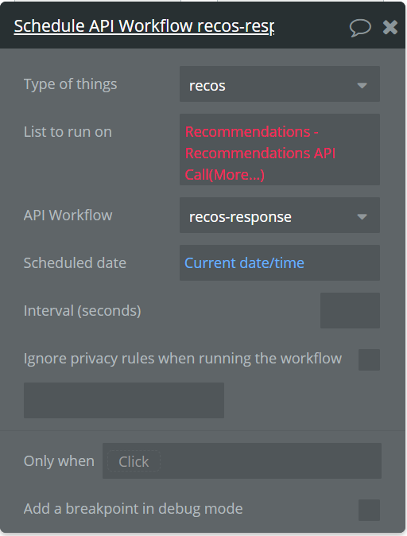The width and height of the screenshot is (407, 536).
Task: Click the (More...) text in List to run on
Action: tap(236, 175)
